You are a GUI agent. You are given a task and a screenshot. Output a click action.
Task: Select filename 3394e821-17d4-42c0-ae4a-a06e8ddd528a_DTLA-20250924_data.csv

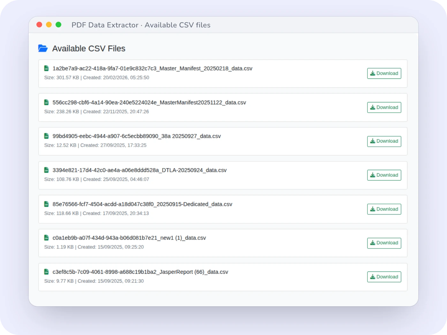(x=140, y=170)
